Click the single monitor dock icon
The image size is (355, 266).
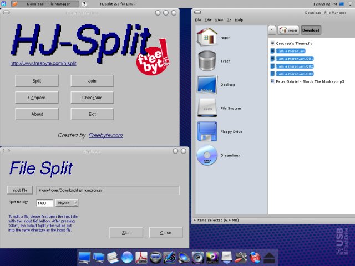(x=85, y=257)
